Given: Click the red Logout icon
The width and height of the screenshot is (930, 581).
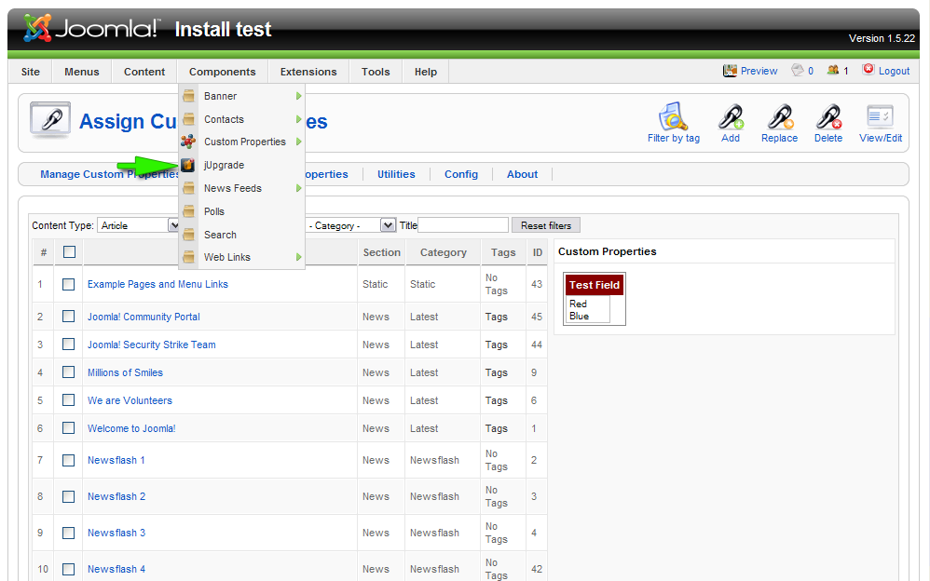Looking at the screenshot, I should point(868,69).
